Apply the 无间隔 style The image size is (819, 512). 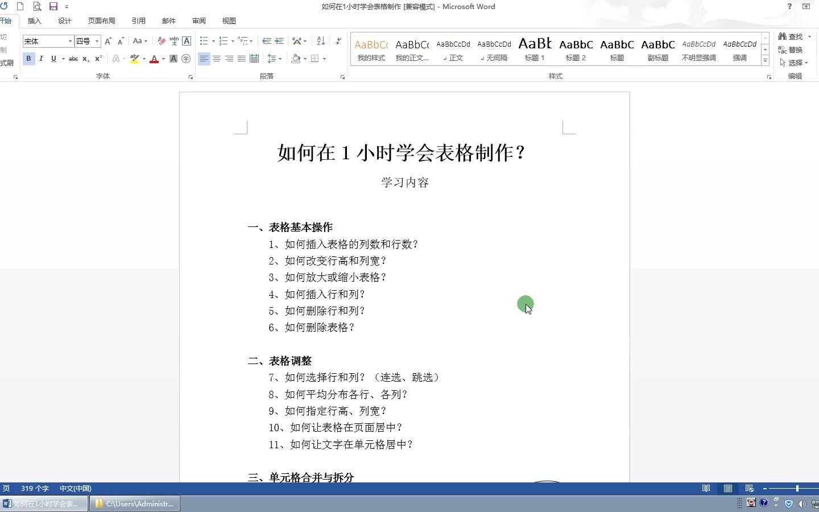(x=494, y=49)
